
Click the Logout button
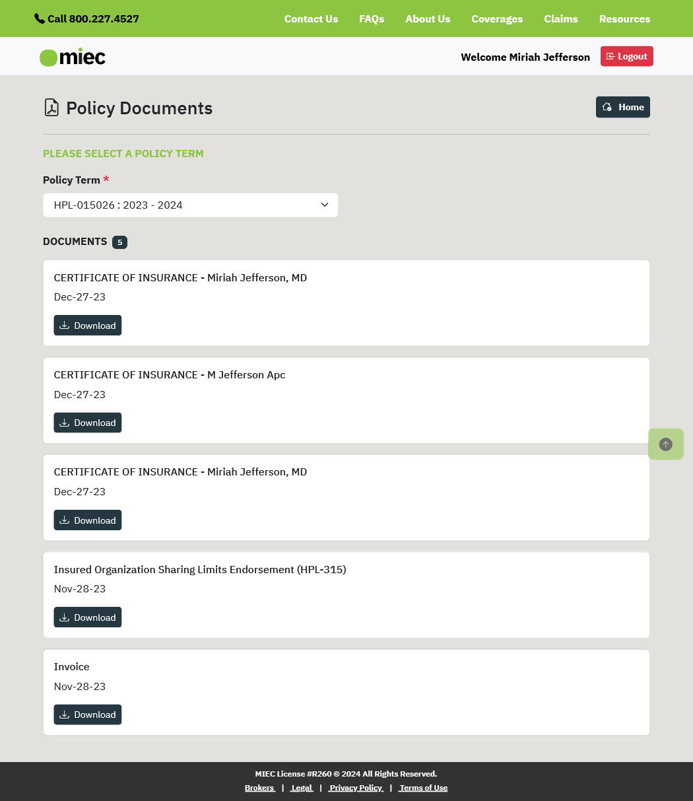(x=626, y=56)
